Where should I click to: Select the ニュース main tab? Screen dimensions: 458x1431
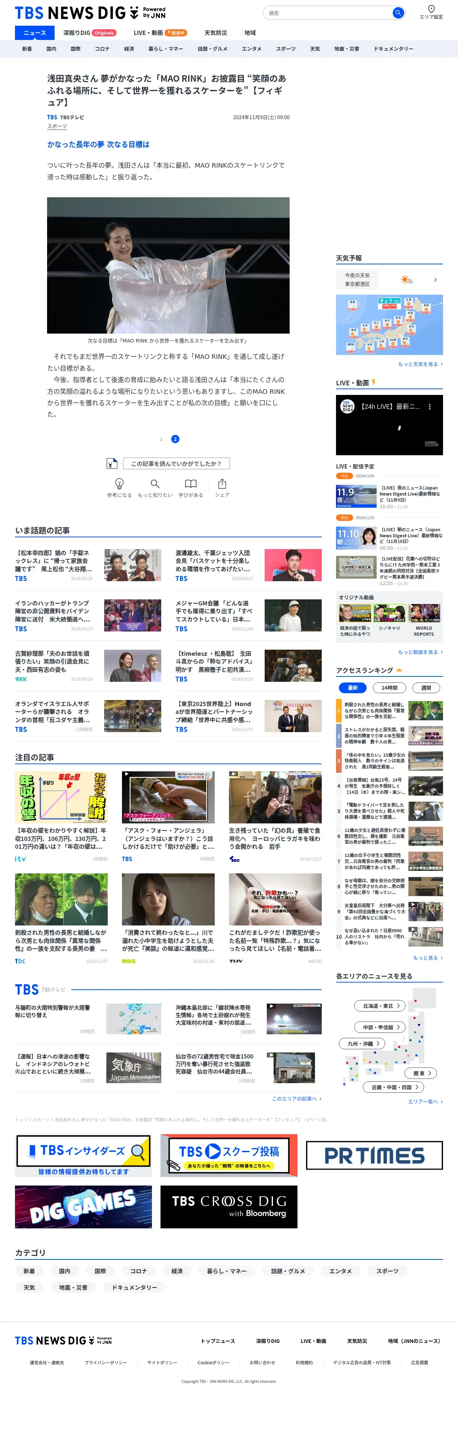tap(34, 33)
